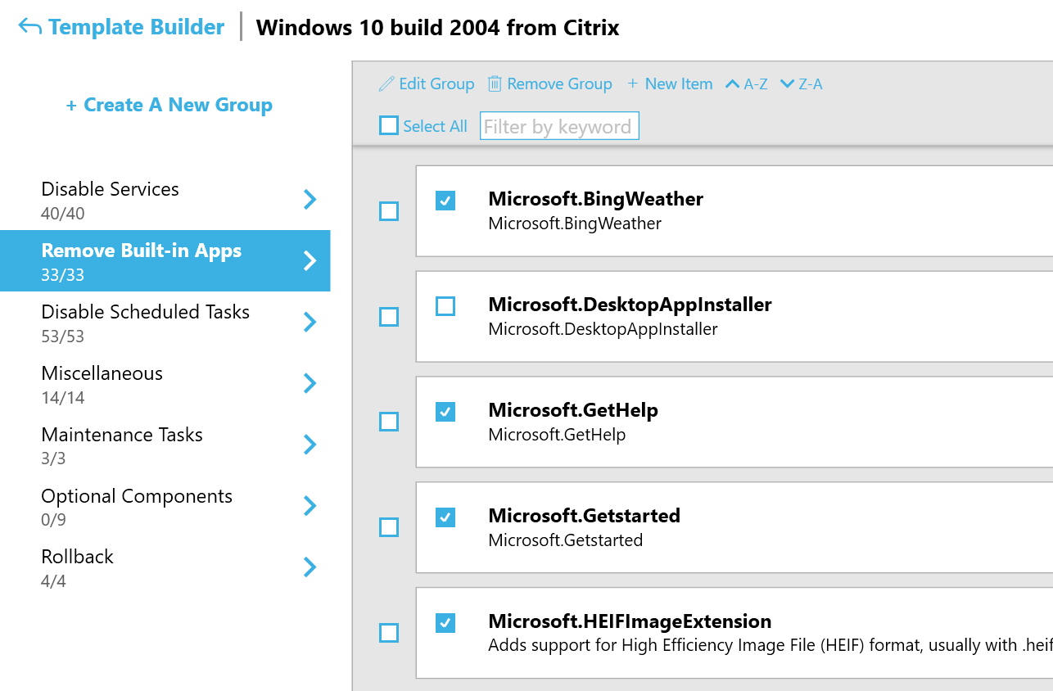Expand Maintenance Tasks chevron arrow

pos(310,445)
